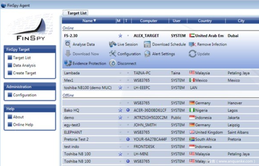
Task: Open Live Session icon
Action: click(x=112, y=44)
